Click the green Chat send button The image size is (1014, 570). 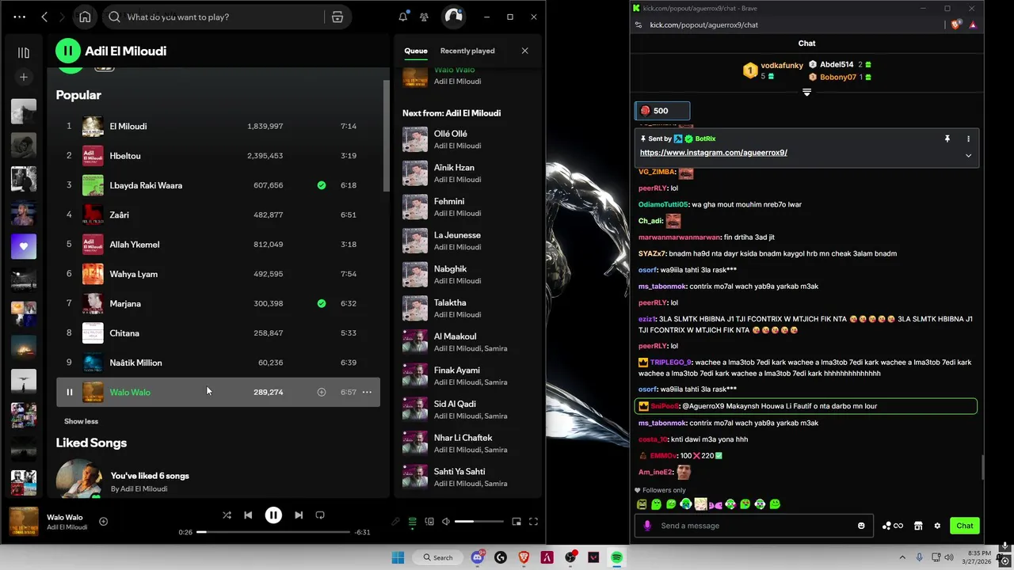pos(965,526)
